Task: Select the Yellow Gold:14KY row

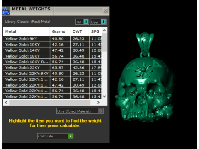Action: tap(52, 50)
